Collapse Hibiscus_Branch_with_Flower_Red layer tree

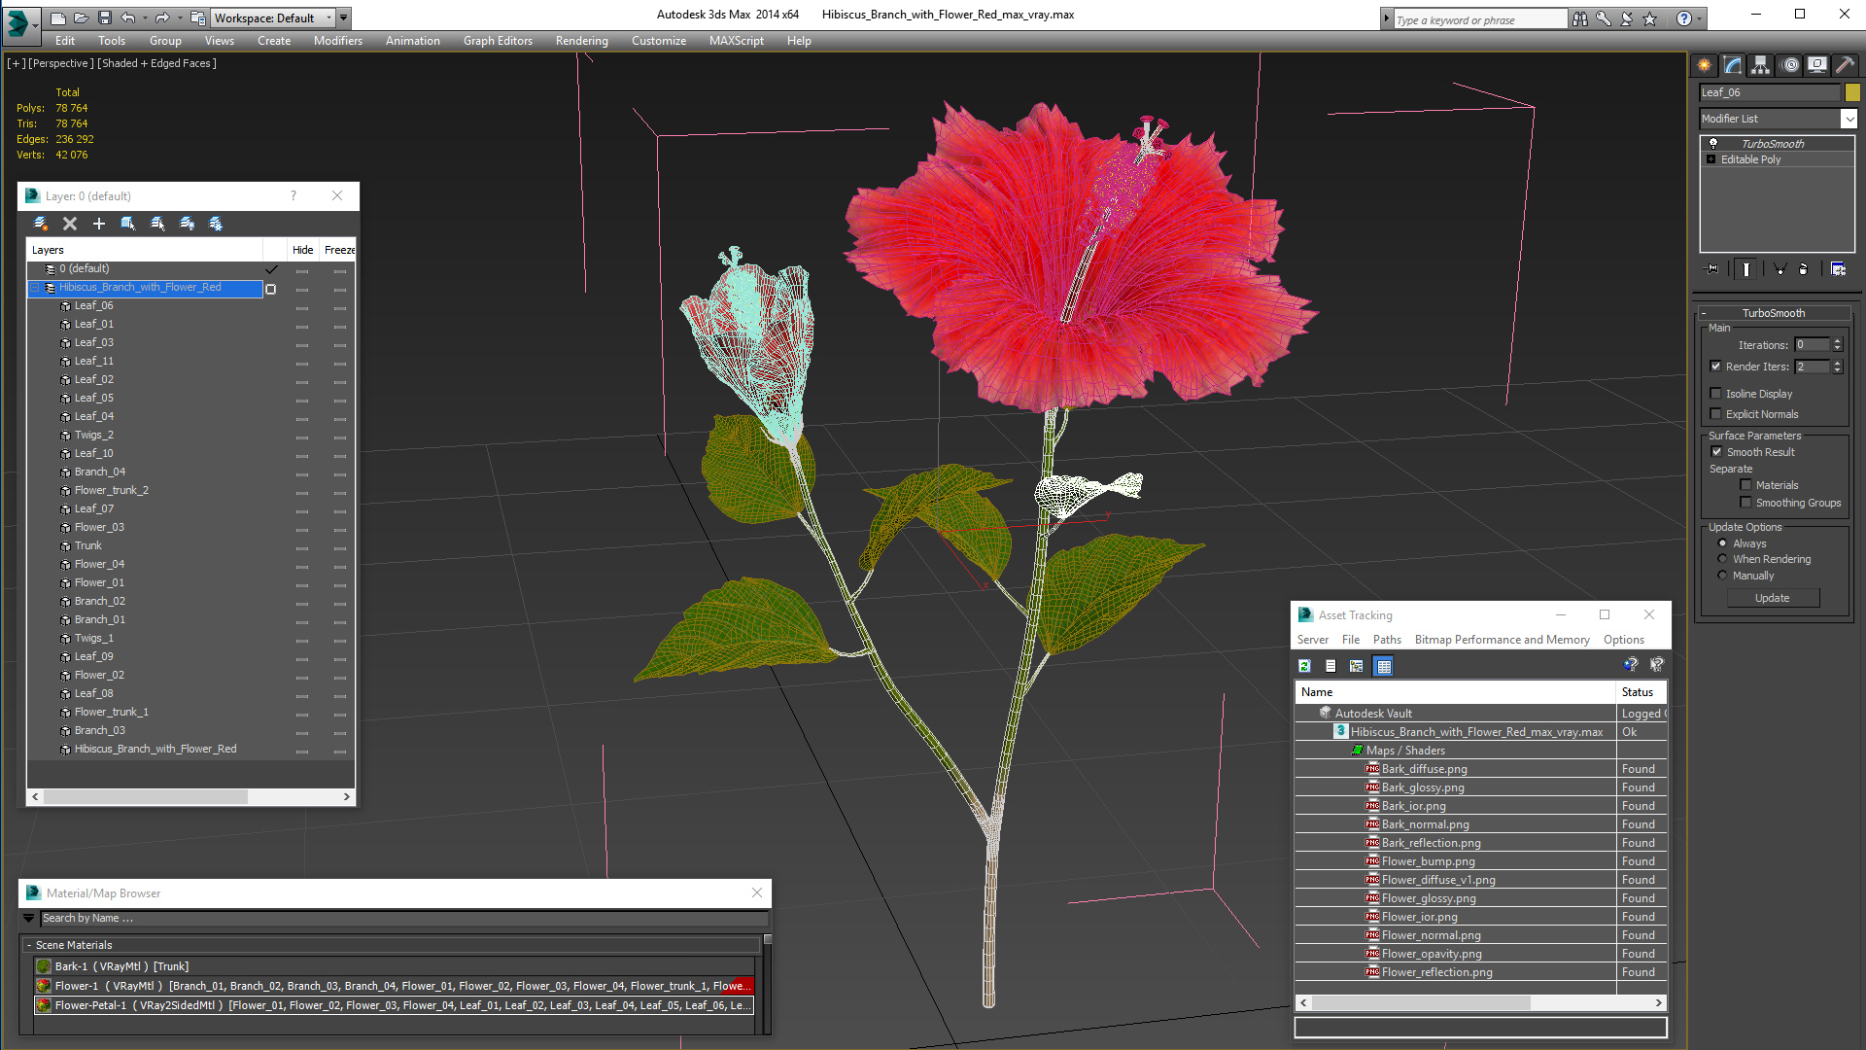[x=35, y=288]
